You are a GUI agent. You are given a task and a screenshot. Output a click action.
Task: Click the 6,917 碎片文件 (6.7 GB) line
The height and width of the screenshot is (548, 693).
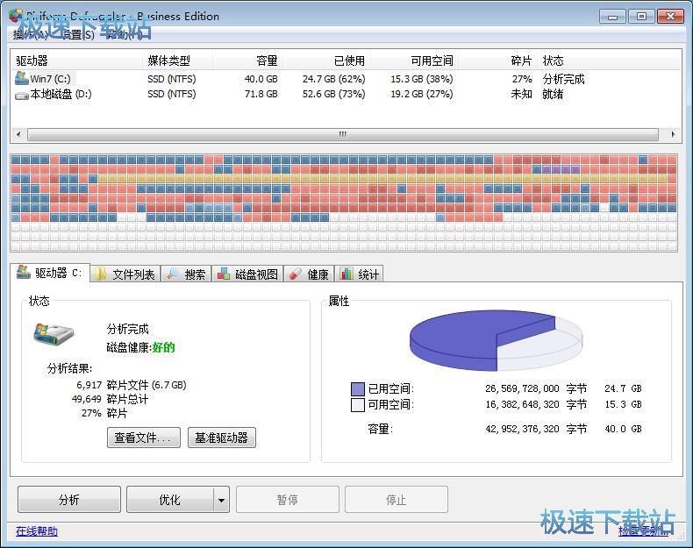click(132, 385)
